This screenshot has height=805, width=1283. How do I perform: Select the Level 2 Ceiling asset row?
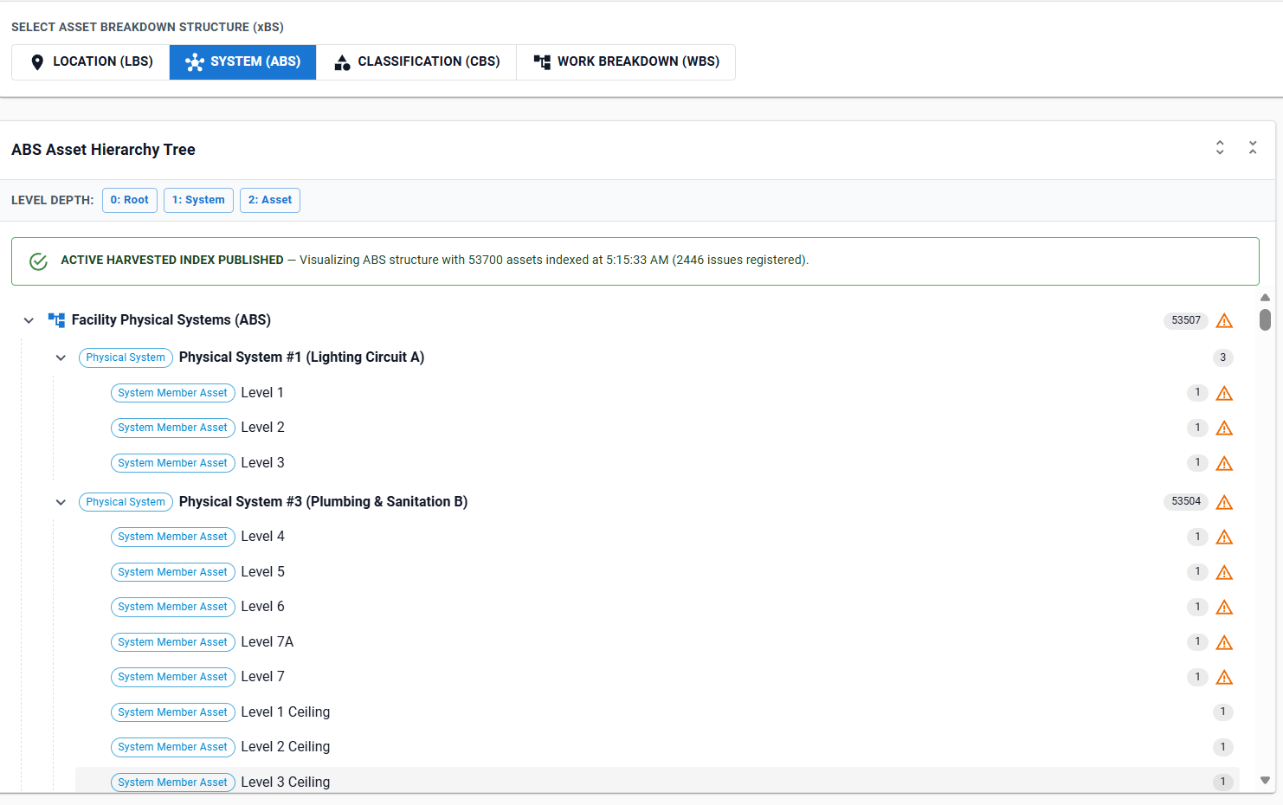[x=657, y=747]
